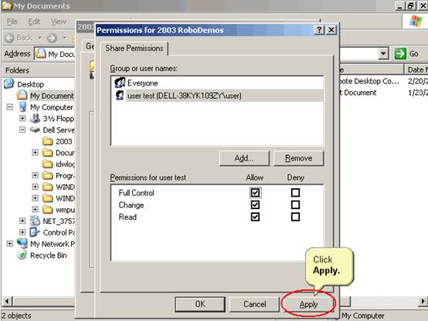
Task: Open File menu in My Documents
Action: (x=12, y=22)
